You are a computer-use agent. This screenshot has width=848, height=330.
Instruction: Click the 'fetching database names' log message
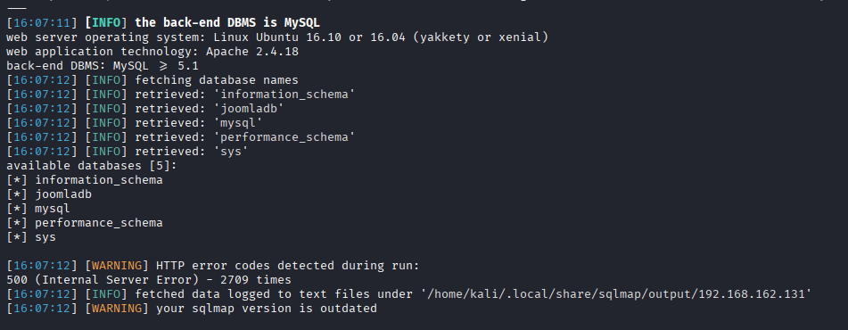point(217,80)
